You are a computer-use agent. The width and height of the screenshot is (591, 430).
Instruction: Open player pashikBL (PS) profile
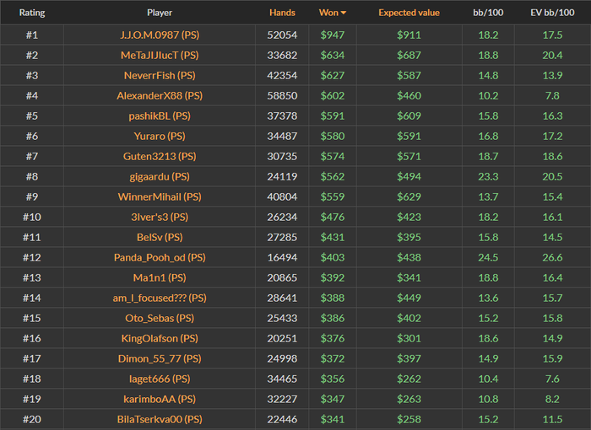click(x=160, y=116)
